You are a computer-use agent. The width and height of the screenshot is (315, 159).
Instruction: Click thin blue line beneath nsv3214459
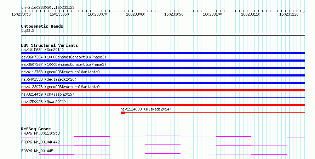163,98
